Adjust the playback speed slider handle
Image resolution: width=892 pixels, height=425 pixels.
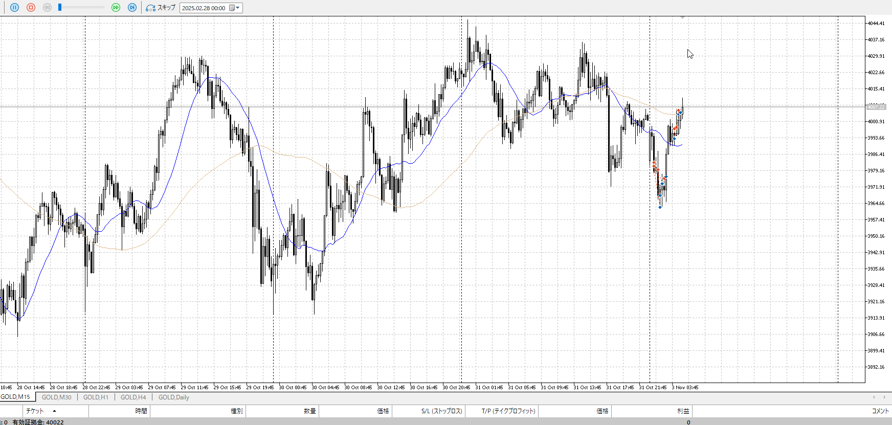[x=60, y=8]
